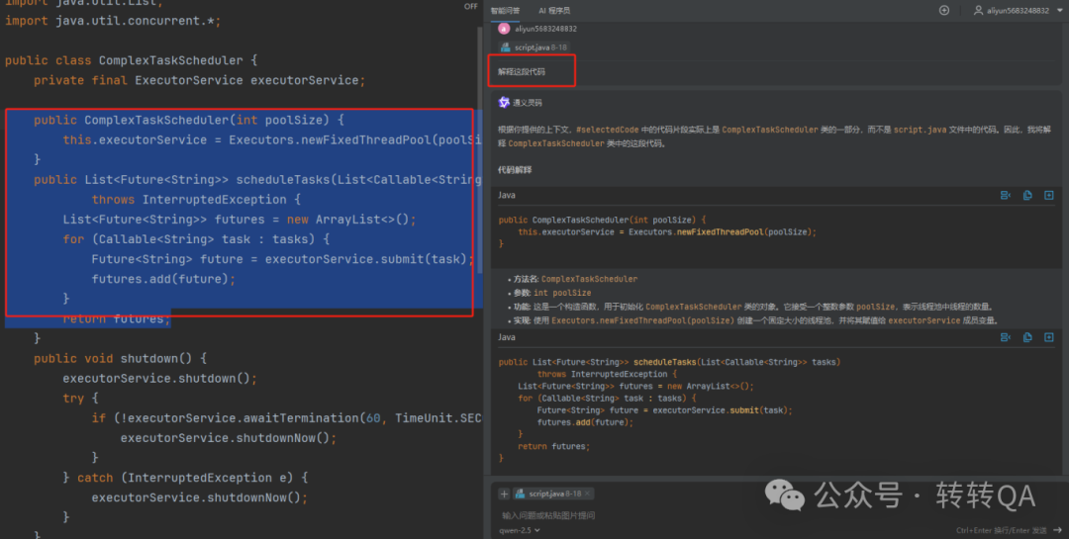Start a new chat with plus-circle icon
The height and width of the screenshot is (539, 1069).
pos(943,10)
